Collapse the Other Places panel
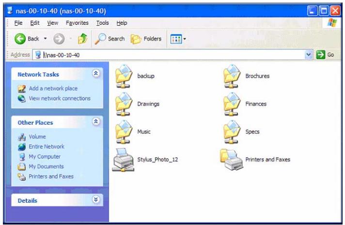 96,121
